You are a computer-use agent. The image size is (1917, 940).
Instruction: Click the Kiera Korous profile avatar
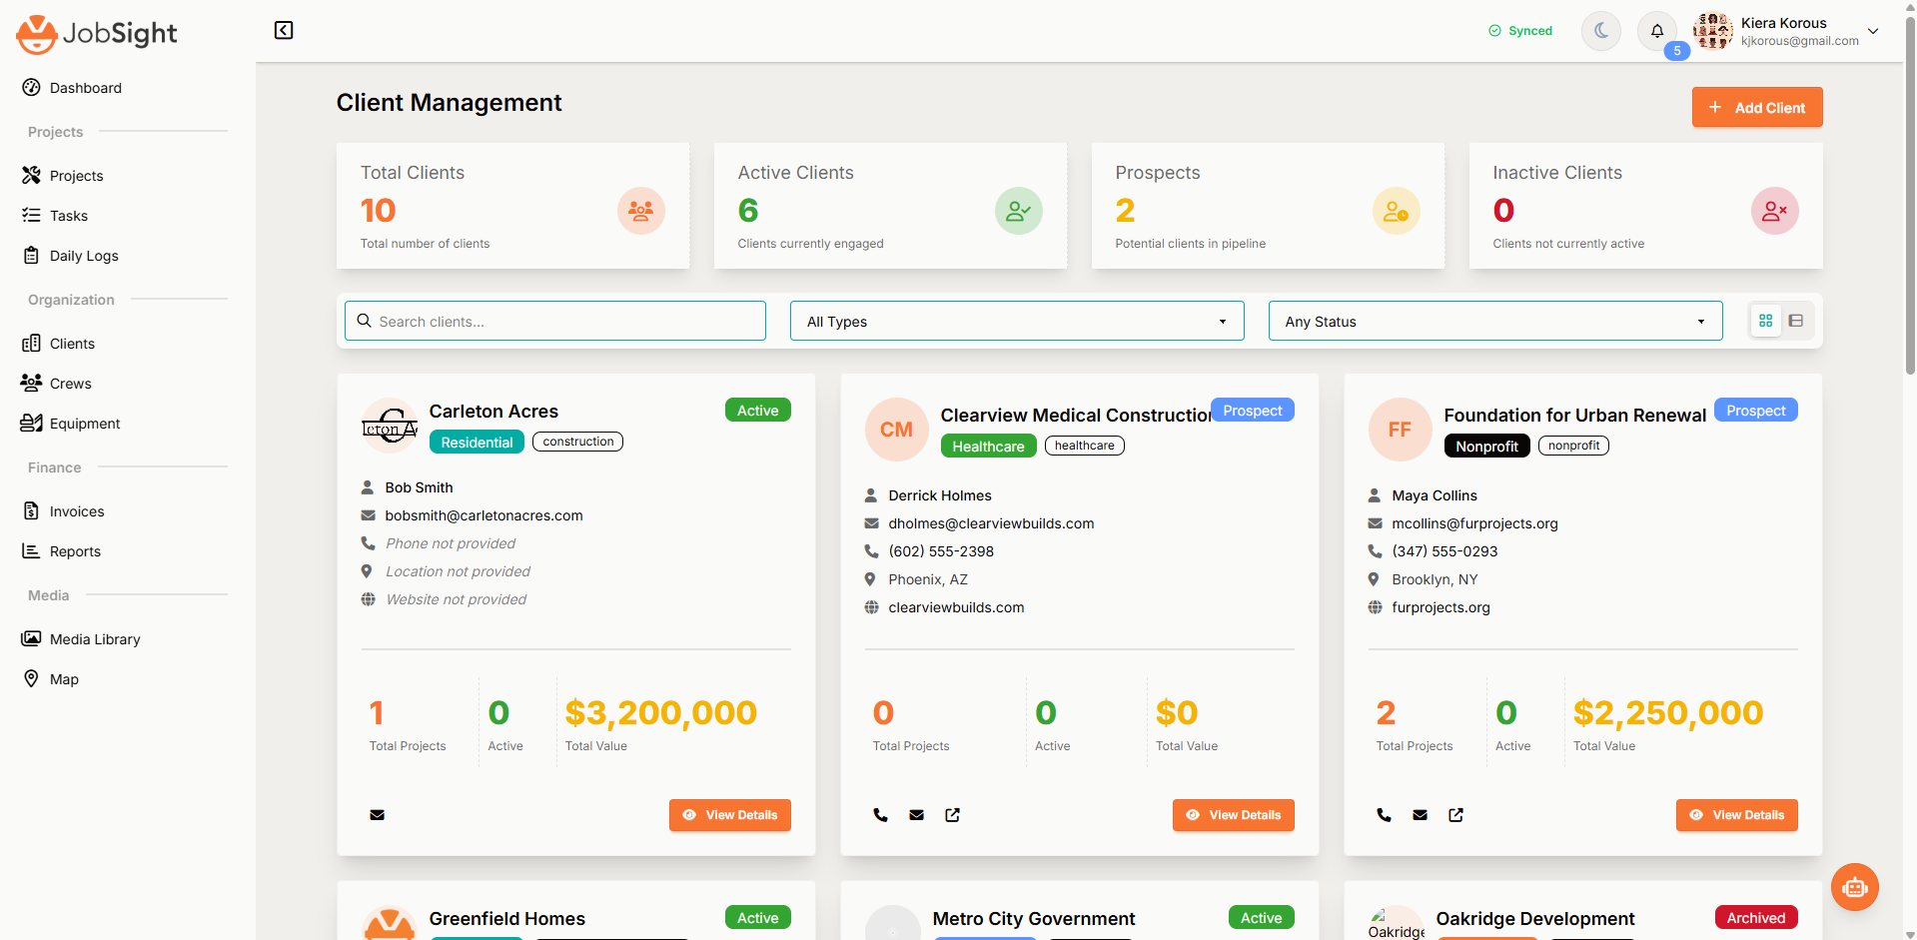tap(1713, 31)
